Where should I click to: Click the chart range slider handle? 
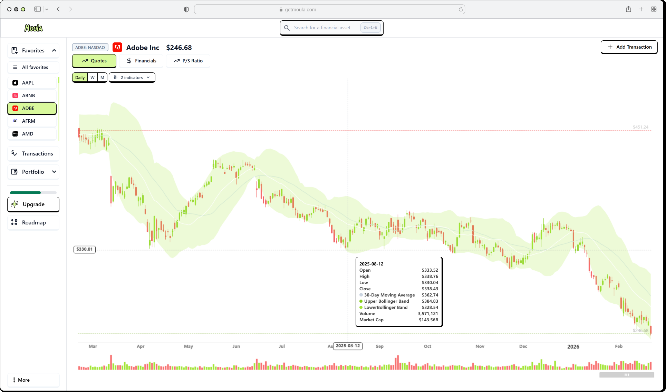click(627, 375)
